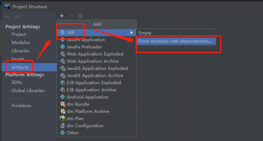Open the Problems section
The width and height of the screenshot is (263, 141).
click(x=21, y=105)
